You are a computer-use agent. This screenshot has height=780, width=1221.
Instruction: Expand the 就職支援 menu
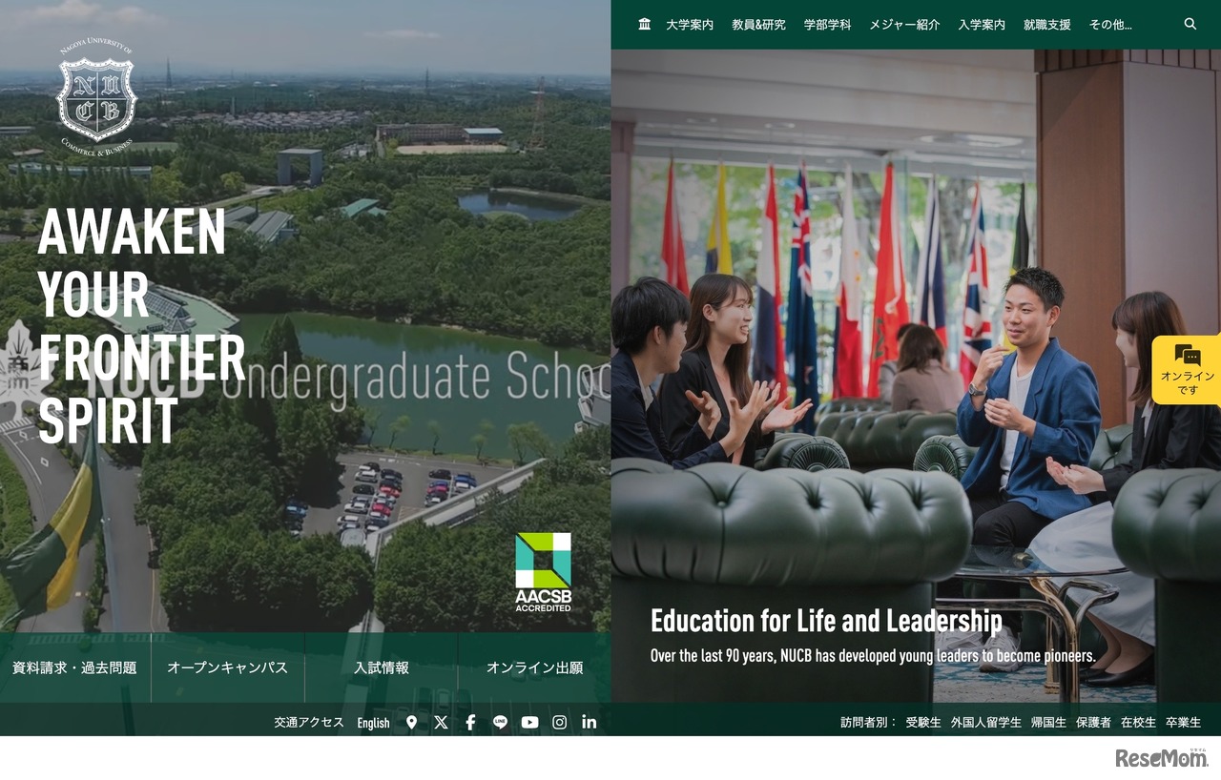point(1047,25)
